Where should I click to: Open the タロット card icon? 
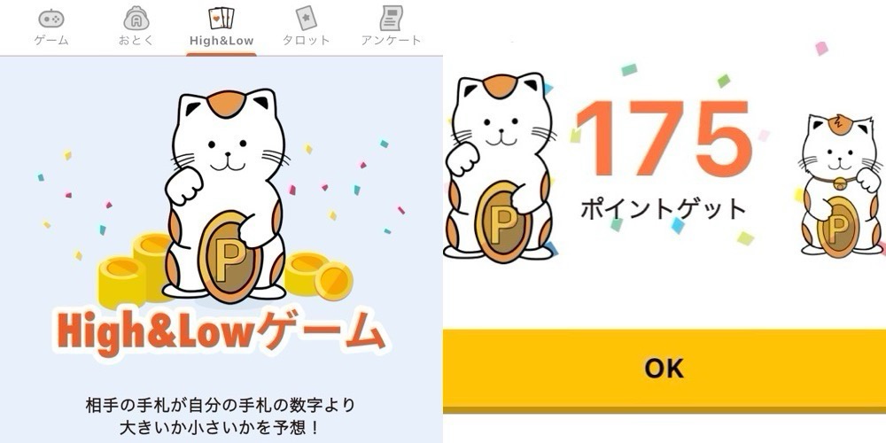(x=306, y=18)
